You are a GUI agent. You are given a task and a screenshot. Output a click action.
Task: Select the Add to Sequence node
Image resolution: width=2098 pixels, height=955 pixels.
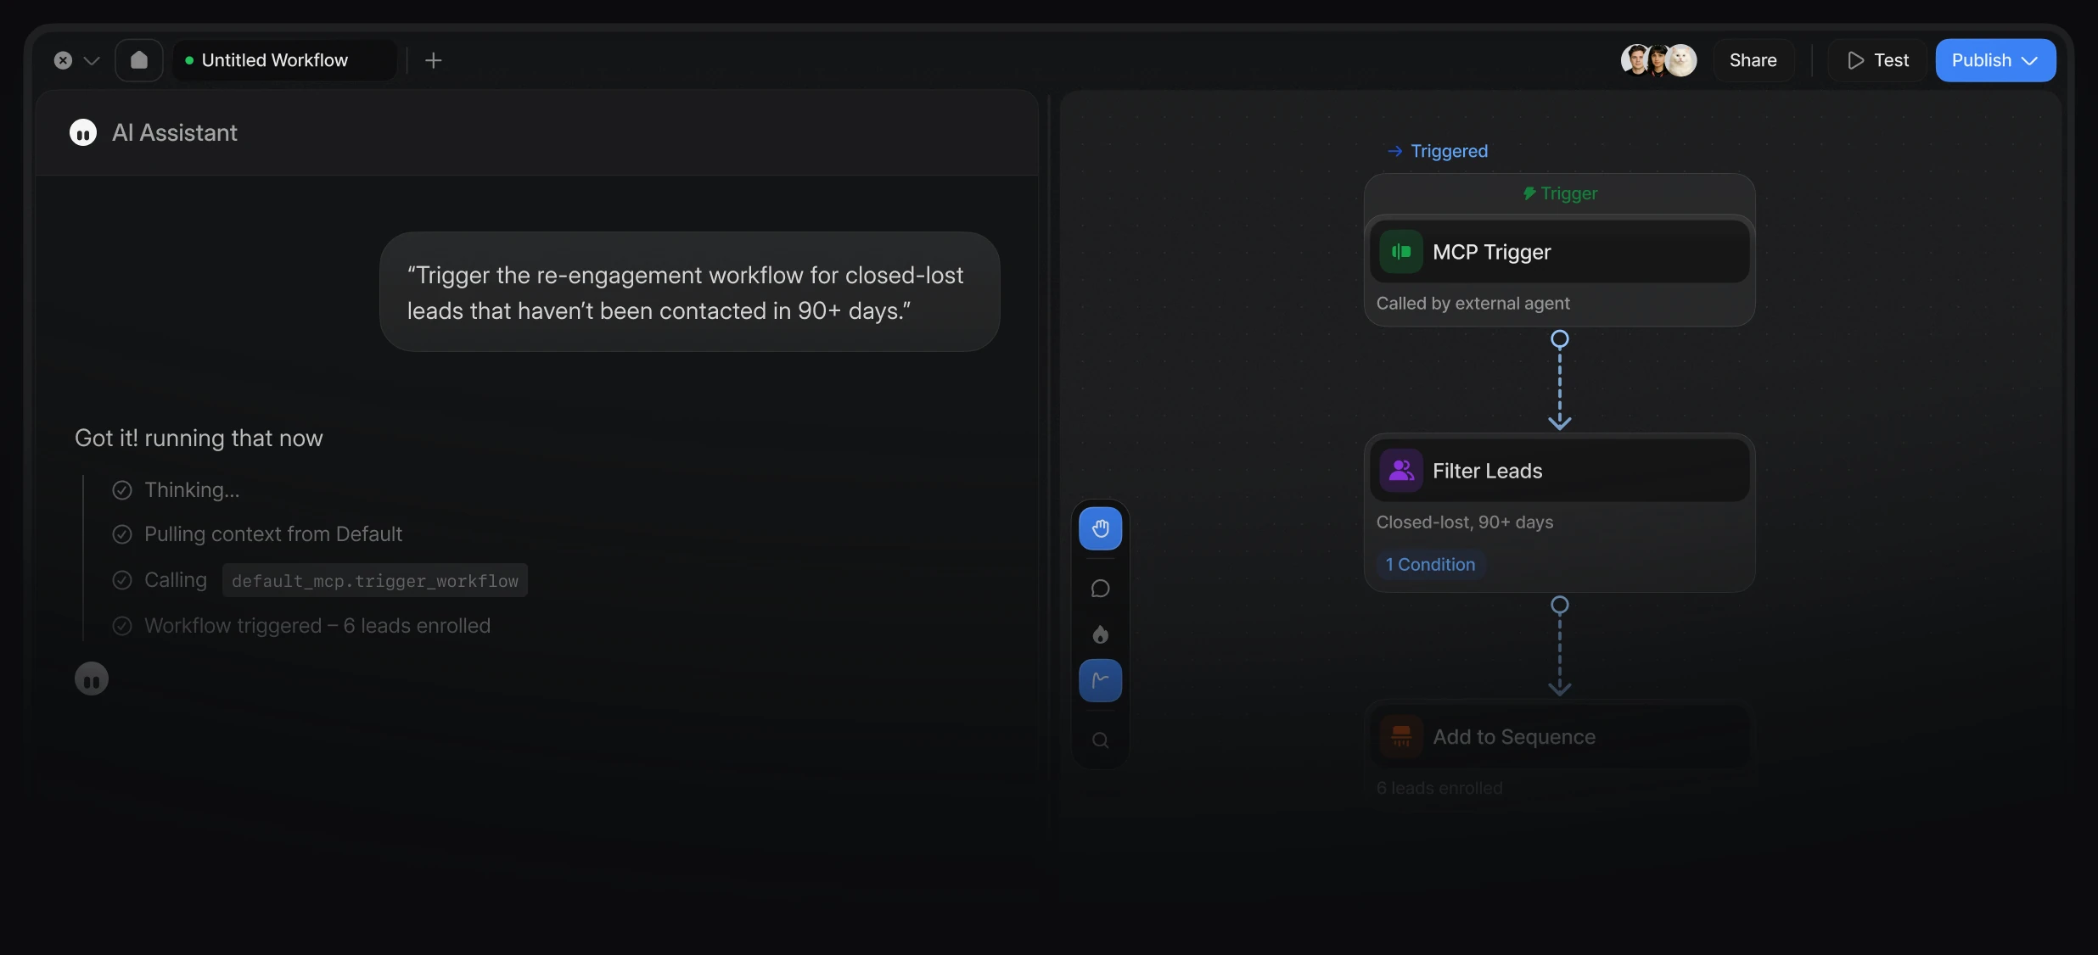click(x=1559, y=736)
